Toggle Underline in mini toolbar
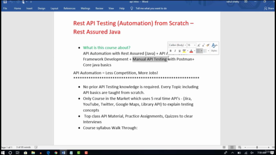 [x=179, y=51]
